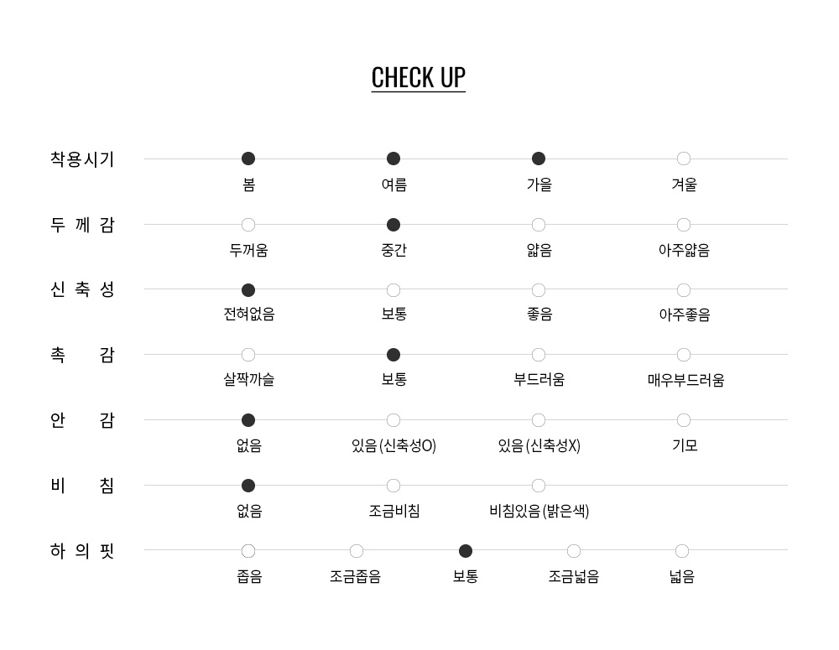Select 조금비침 transparency dot
This screenshot has width=839, height=650.
coord(393,486)
